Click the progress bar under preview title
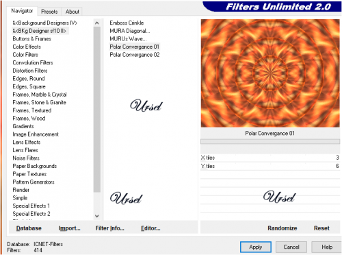 tap(270, 141)
